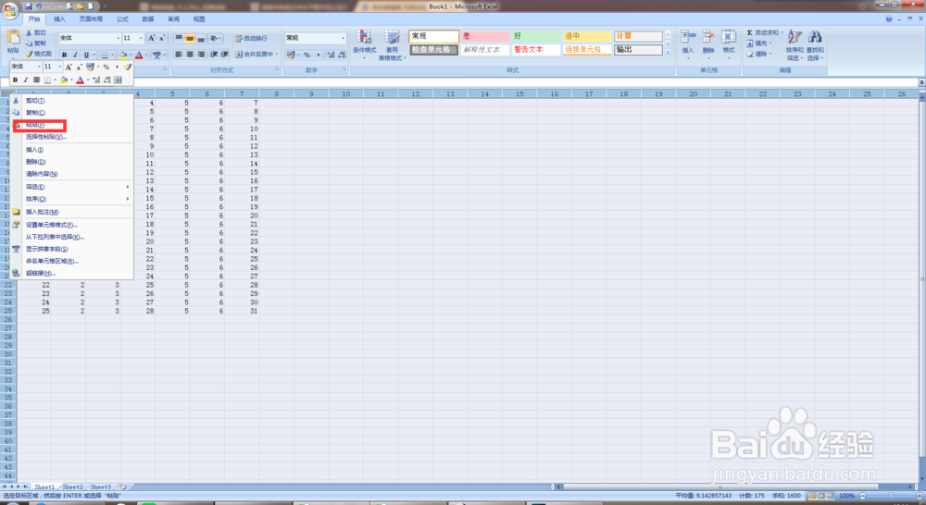
Task: Click Copy (复制) in the ribbon clipboard group
Action: (x=36, y=43)
